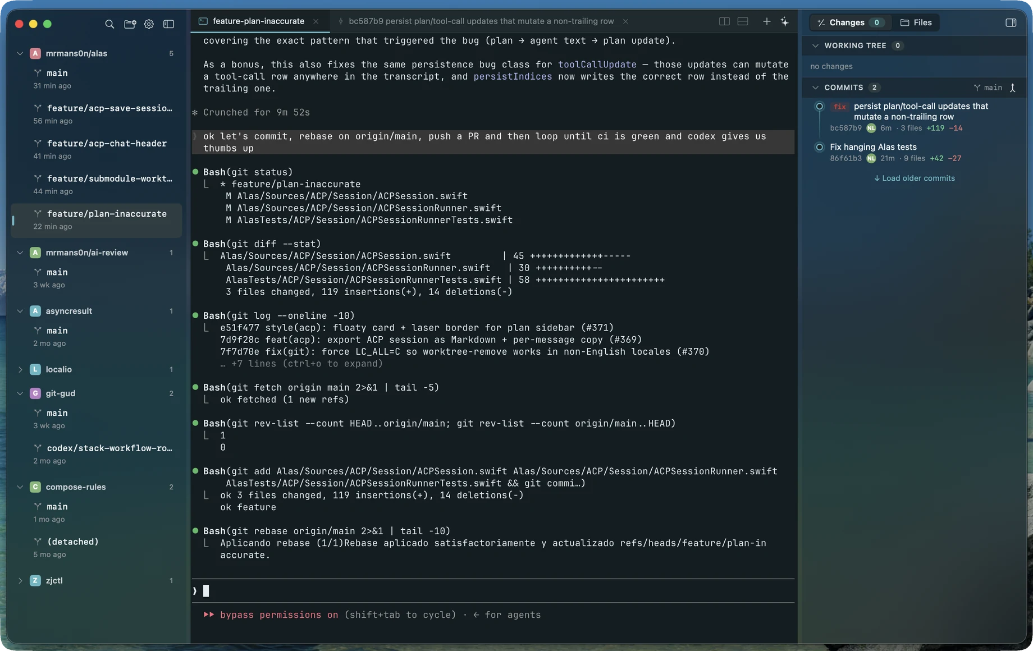Add a new tab with plus icon
This screenshot has height=651, width=1033.
(766, 21)
